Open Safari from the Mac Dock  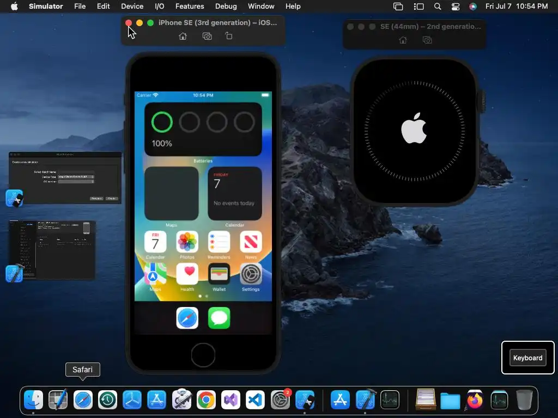tap(83, 400)
